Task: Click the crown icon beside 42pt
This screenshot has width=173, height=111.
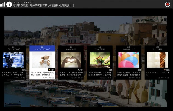Action: point(49,70)
